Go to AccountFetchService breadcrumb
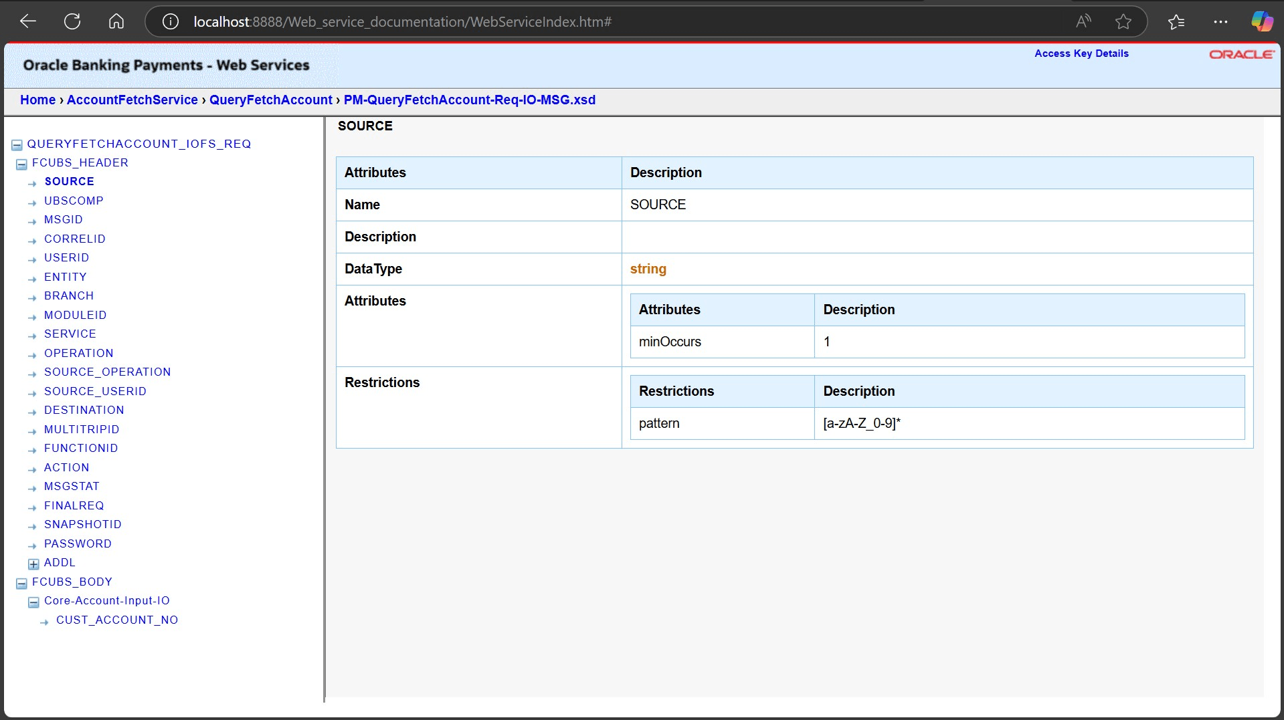 (x=132, y=100)
